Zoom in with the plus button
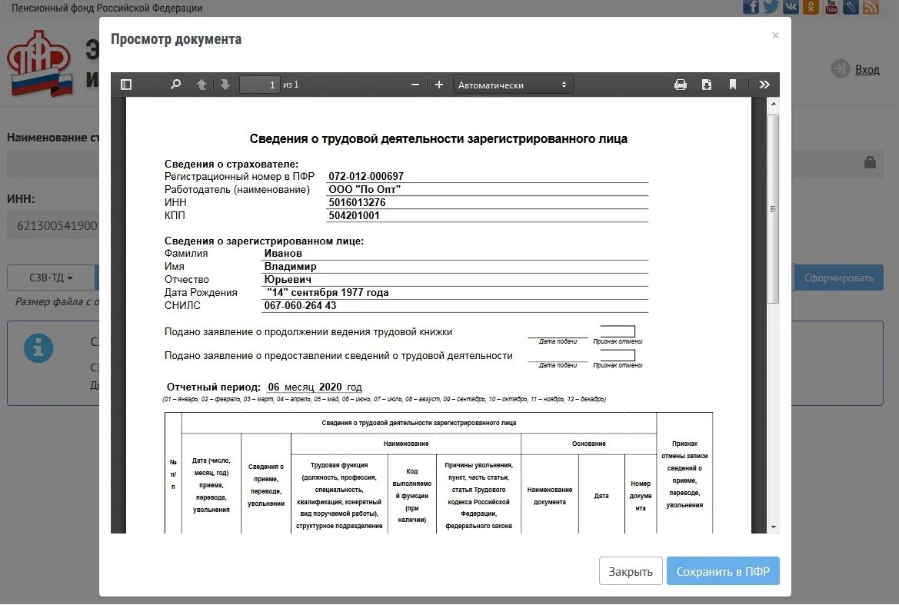The width and height of the screenshot is (899, 605). click(x=439, y=85)
